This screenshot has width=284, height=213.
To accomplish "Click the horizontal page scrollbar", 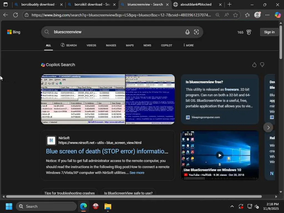I will click(134, 197).
